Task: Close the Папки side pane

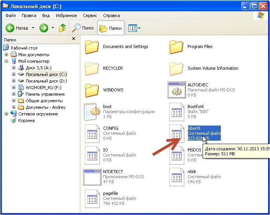Action: (x=74, y=39)
